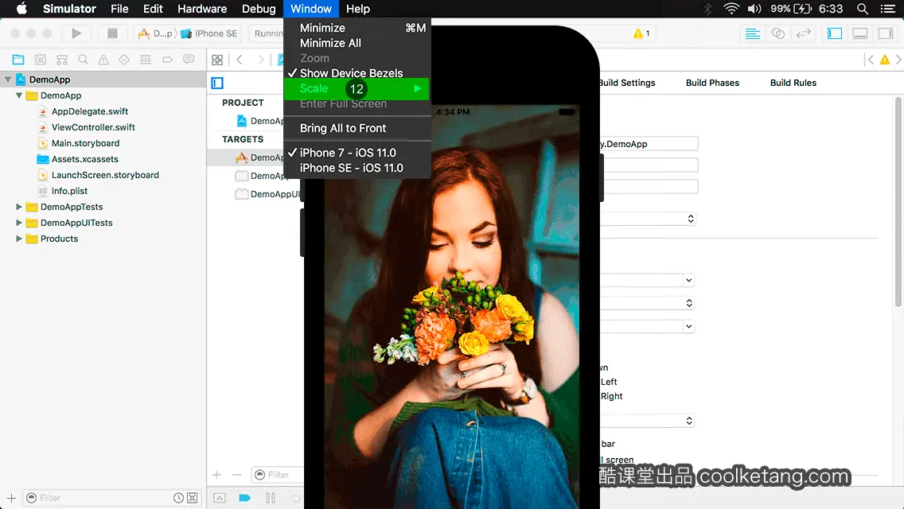Click the related items grid icon
The width and height of the screenshot is (904, 509).
[x=217, y=60]
